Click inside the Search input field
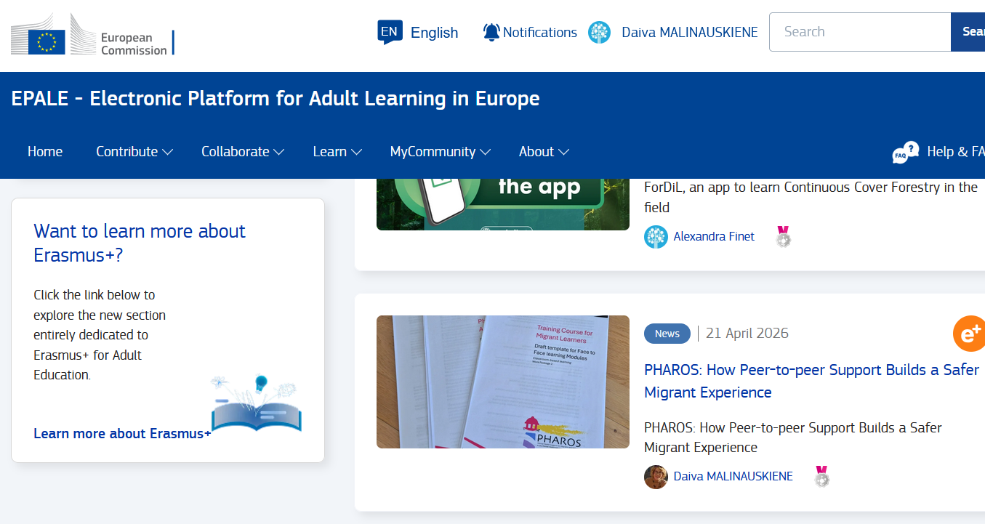 [860, 32]
